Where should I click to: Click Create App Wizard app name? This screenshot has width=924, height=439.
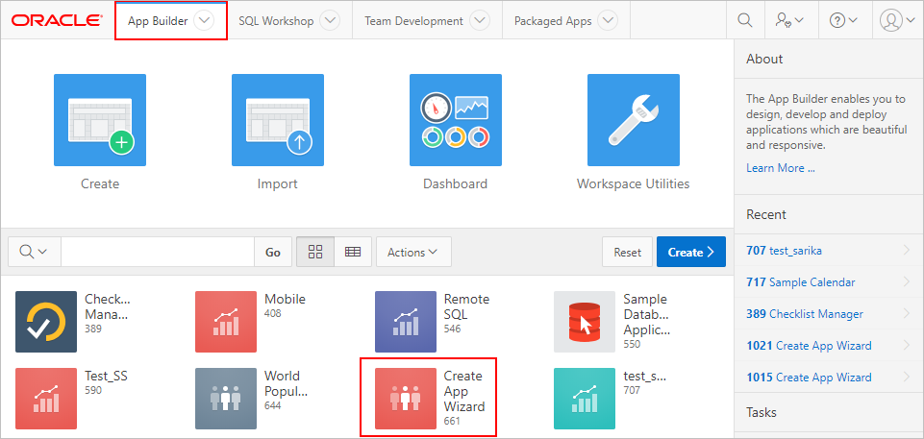pyautogui.click(x=464, y=391)
